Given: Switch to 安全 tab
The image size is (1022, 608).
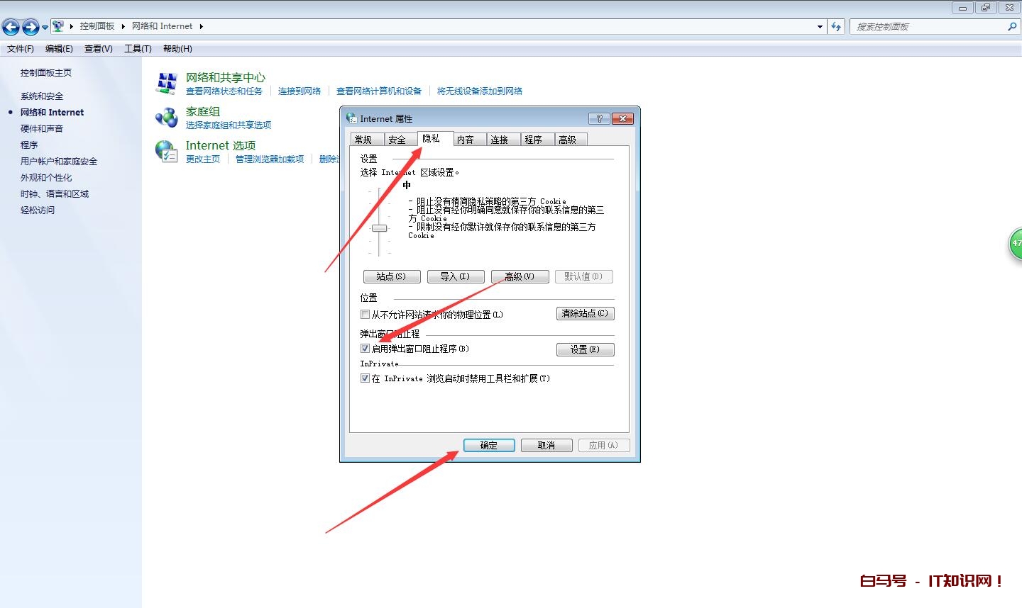Looking at the screenshot, I should pos(401,140).
